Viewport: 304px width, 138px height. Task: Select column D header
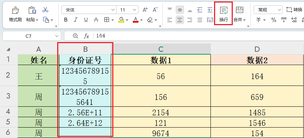pos(257,49)
